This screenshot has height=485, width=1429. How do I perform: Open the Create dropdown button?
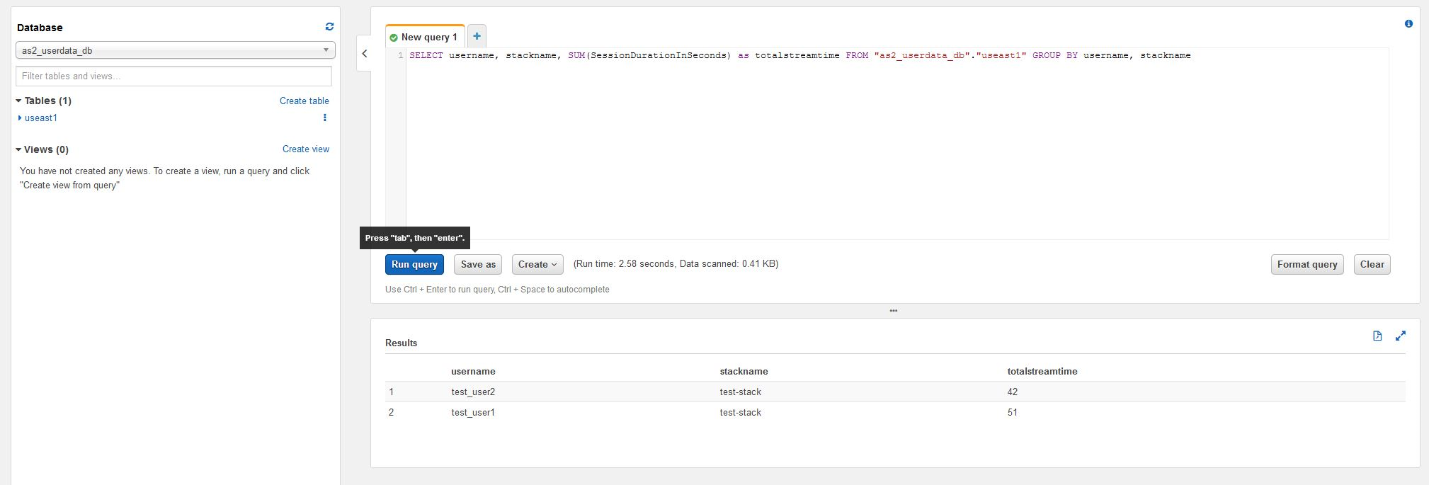[x=537, y=264]
